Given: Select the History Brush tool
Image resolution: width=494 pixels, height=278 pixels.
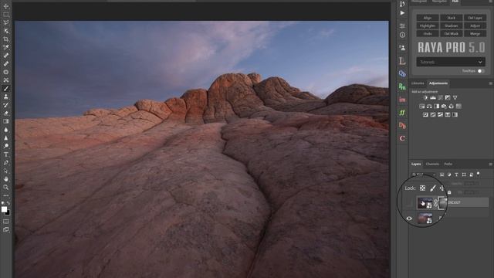Looking at the screenshot, I should pos(6,105).
